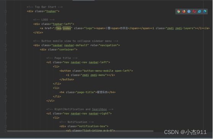Click the "<!-- Page title -->" comment
This screenshot has height=139, width=213.
click(x=62, y=58)
